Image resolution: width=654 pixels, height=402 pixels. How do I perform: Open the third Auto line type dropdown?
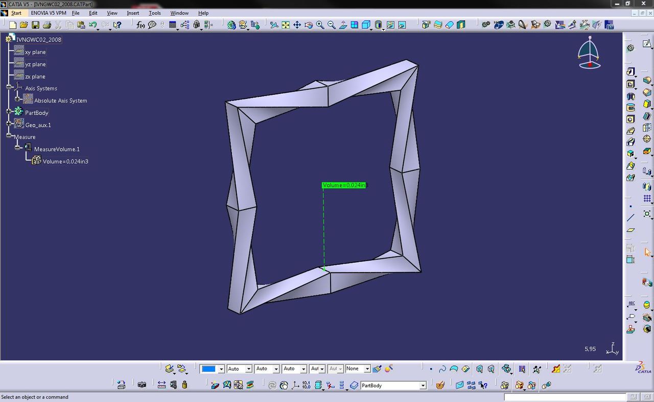(303, 369)
